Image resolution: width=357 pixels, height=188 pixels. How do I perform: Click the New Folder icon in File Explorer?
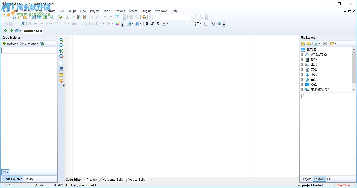308,43
